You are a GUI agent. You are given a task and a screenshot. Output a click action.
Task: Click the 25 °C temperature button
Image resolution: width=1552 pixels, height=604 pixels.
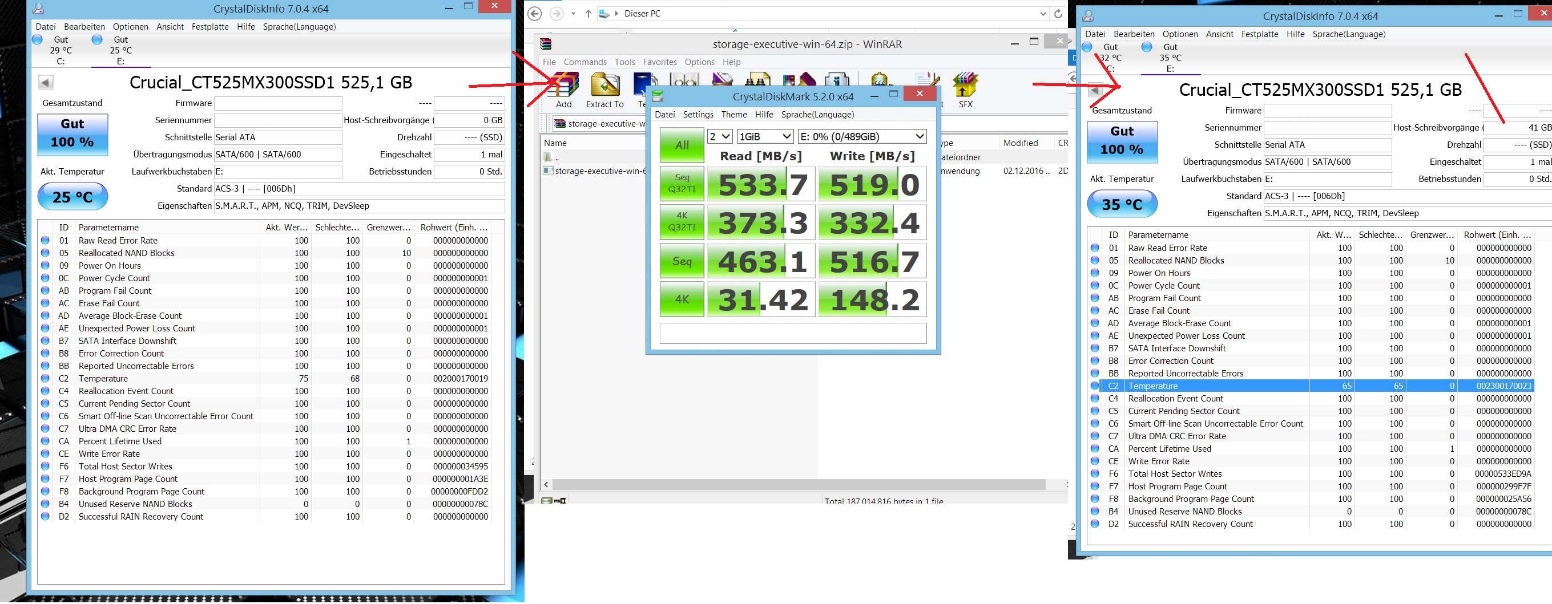tap(72, 197)
